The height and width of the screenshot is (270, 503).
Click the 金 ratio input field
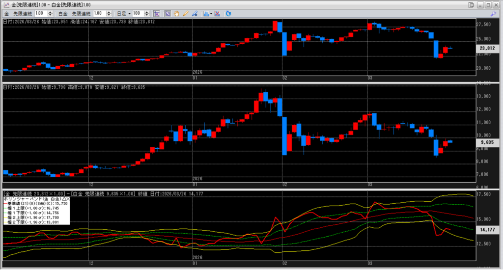click(40, 13)
